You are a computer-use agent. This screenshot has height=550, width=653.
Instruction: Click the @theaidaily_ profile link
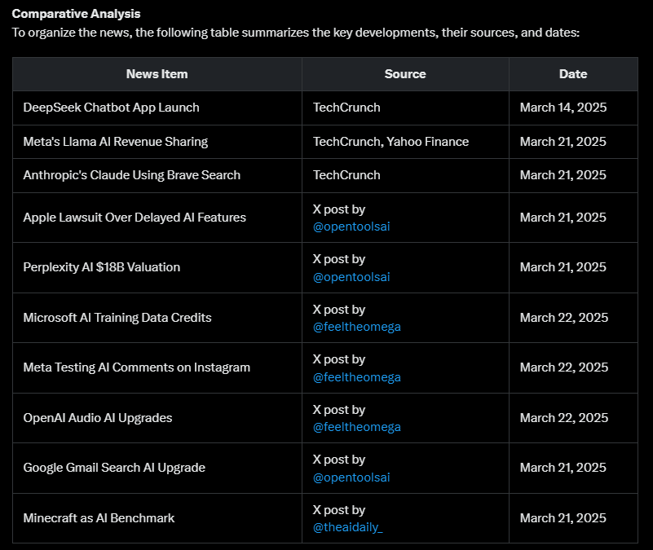pyautogui.click(x=347, y=527)
